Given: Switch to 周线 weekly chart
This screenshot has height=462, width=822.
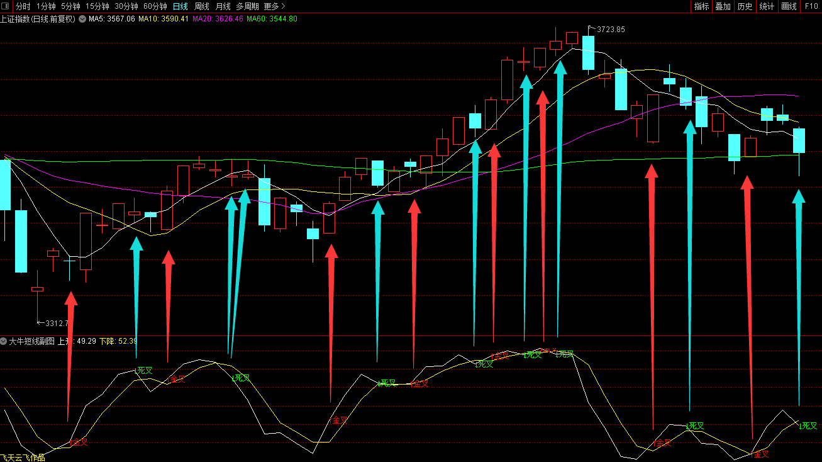Looking at the screenshot, I should (202, 6).
